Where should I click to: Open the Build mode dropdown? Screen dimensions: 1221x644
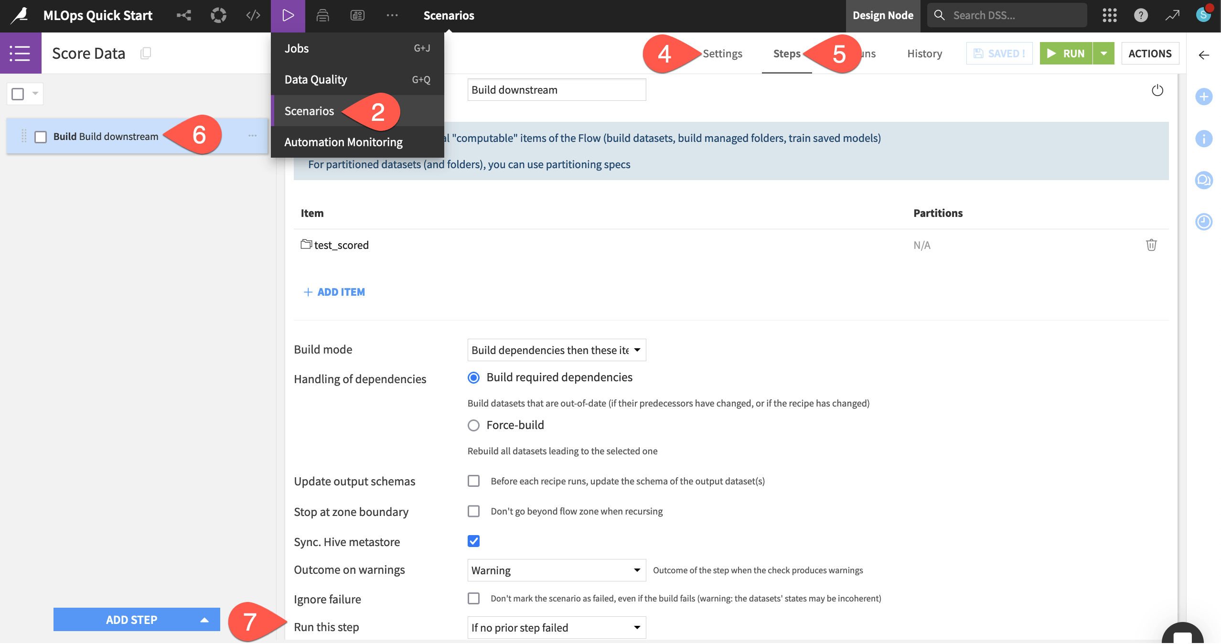(556, 350)
